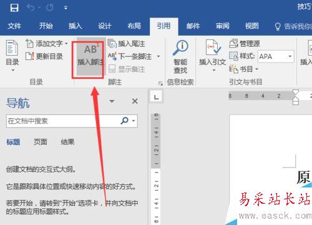The width and height of the screenshot is (312, 225).
Task: Select the 标题 navigation tab
Action: pyautogui.click(x=13, y=142)
